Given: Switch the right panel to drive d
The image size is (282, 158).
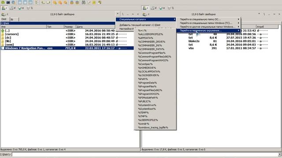Looking at the screenshot, I should (x=154, y=8).
